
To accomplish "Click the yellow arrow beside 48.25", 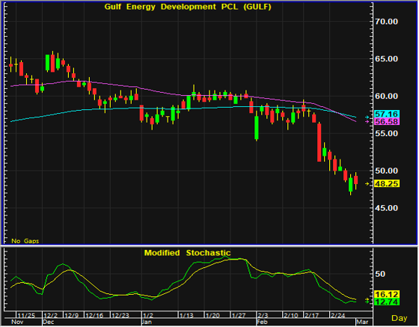I will point(367,184).
